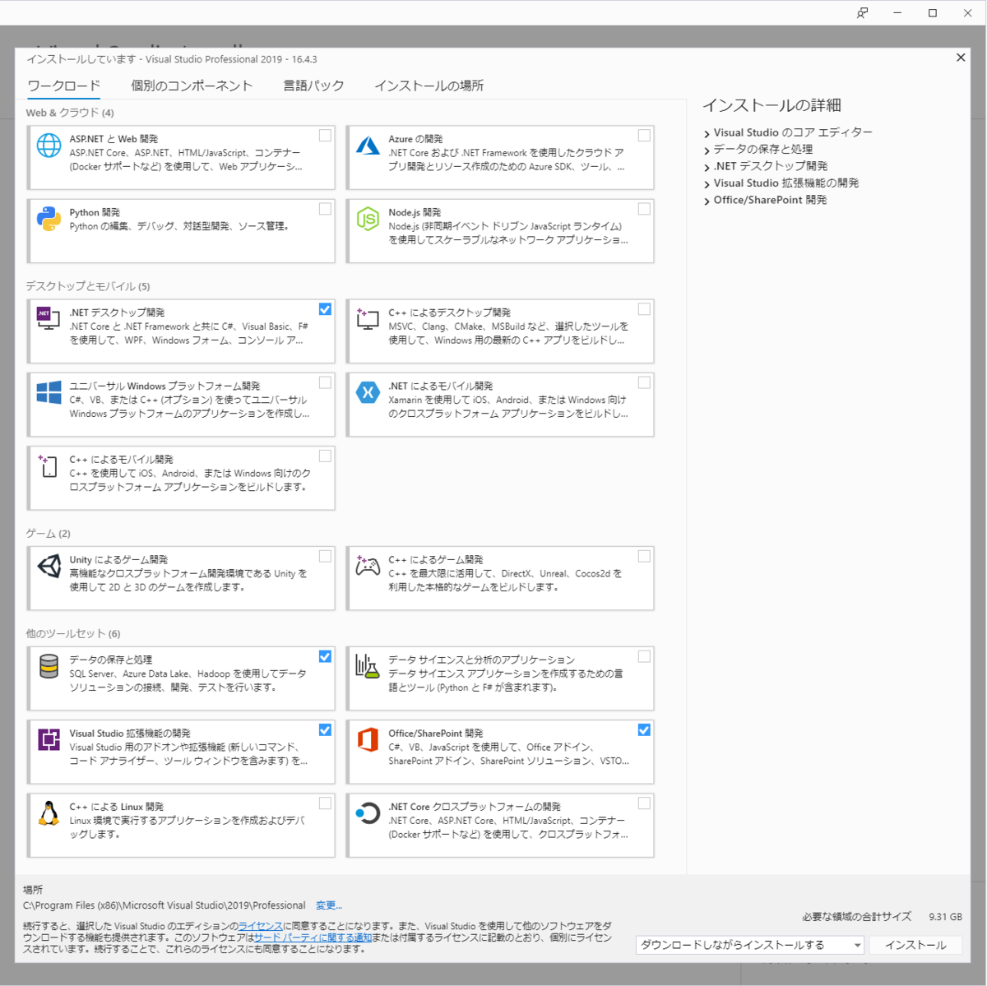Click the .NET Core cross-platform circular icon
This screenshot has height=986, width=987.
368,813
